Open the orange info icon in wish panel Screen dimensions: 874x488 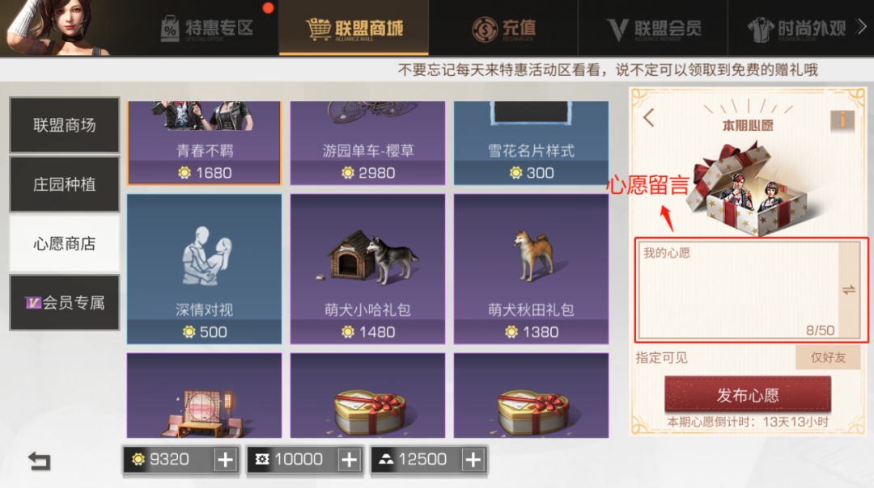[842, 120]
